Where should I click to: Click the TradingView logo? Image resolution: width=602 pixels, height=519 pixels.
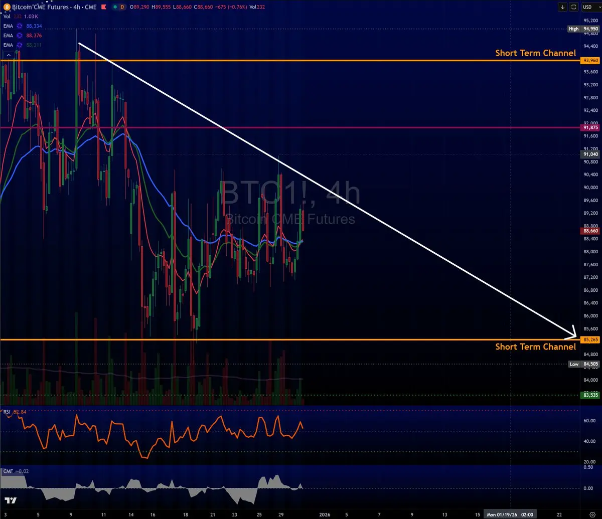(x=11, y=500)
